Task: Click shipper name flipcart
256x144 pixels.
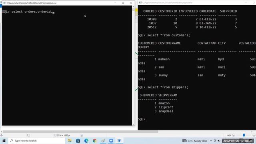Action: click(166, 107)
